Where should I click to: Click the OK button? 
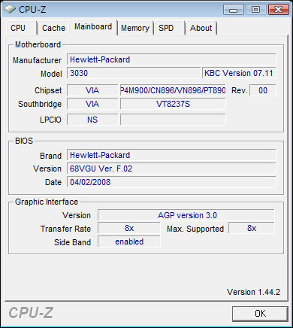pos(260,314)
